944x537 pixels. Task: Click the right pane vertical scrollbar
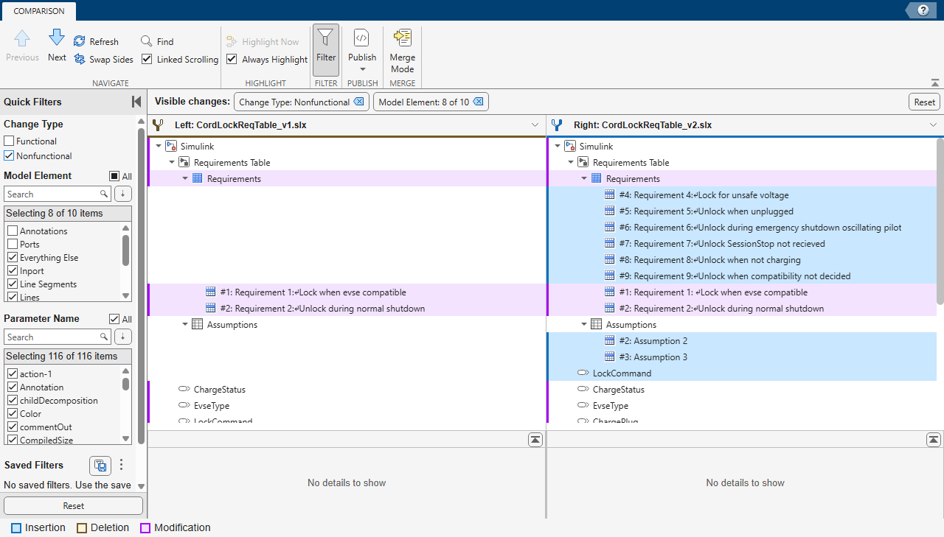click(x=940, y=221)
